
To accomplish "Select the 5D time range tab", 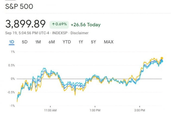I will 25,42.
